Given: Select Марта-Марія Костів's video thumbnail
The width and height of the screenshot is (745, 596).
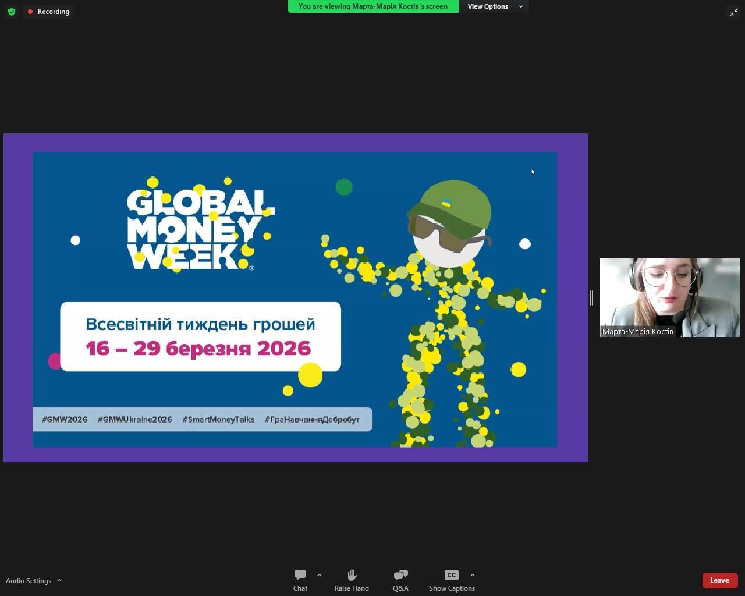Looking at the screenshot, I should point(669,294).
